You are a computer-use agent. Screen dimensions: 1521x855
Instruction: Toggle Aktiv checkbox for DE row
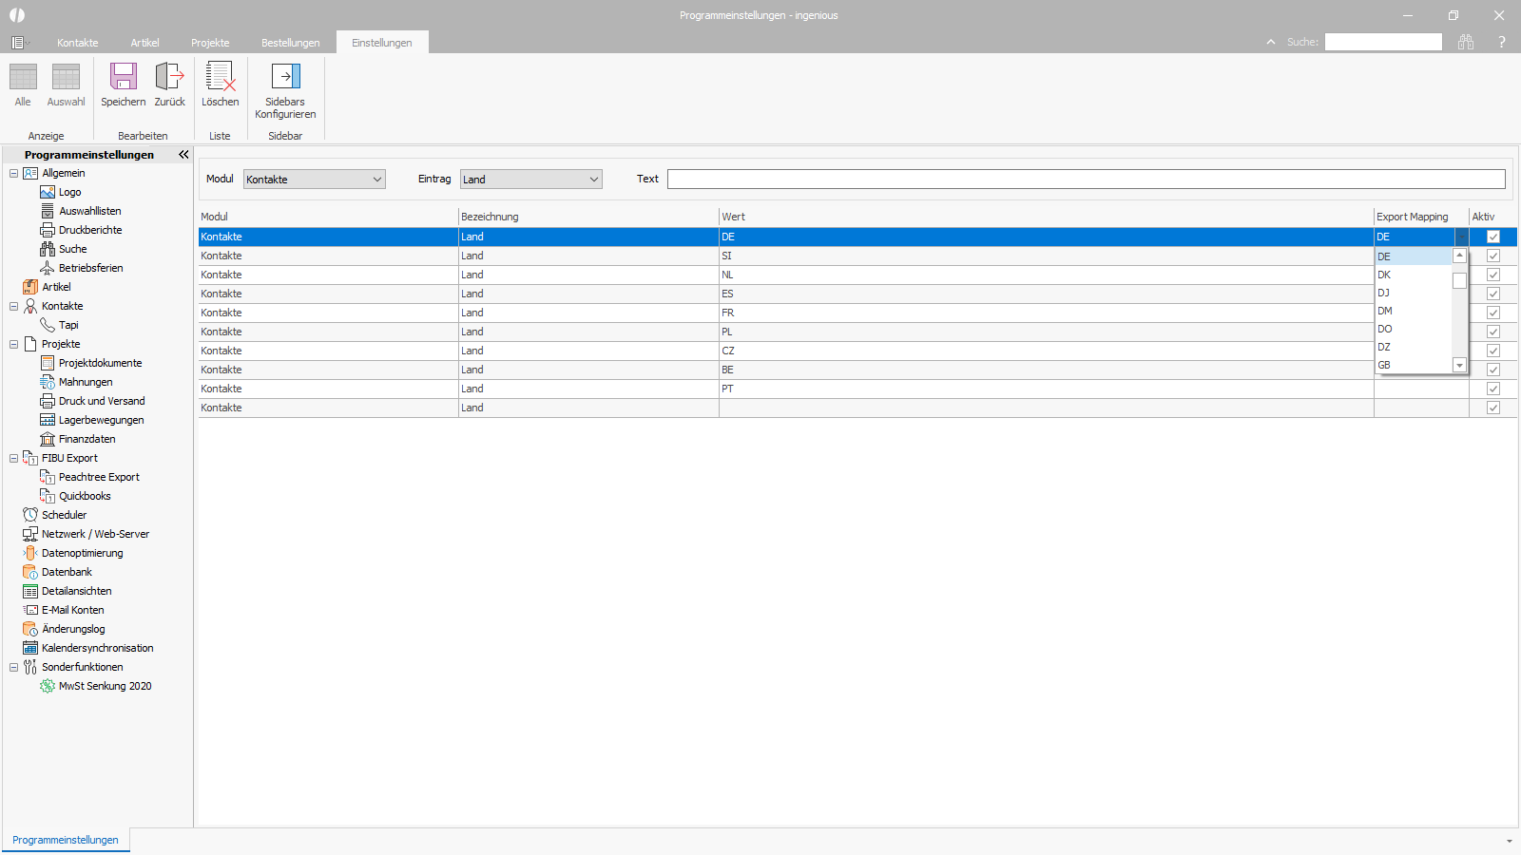tap(1493, 237)
